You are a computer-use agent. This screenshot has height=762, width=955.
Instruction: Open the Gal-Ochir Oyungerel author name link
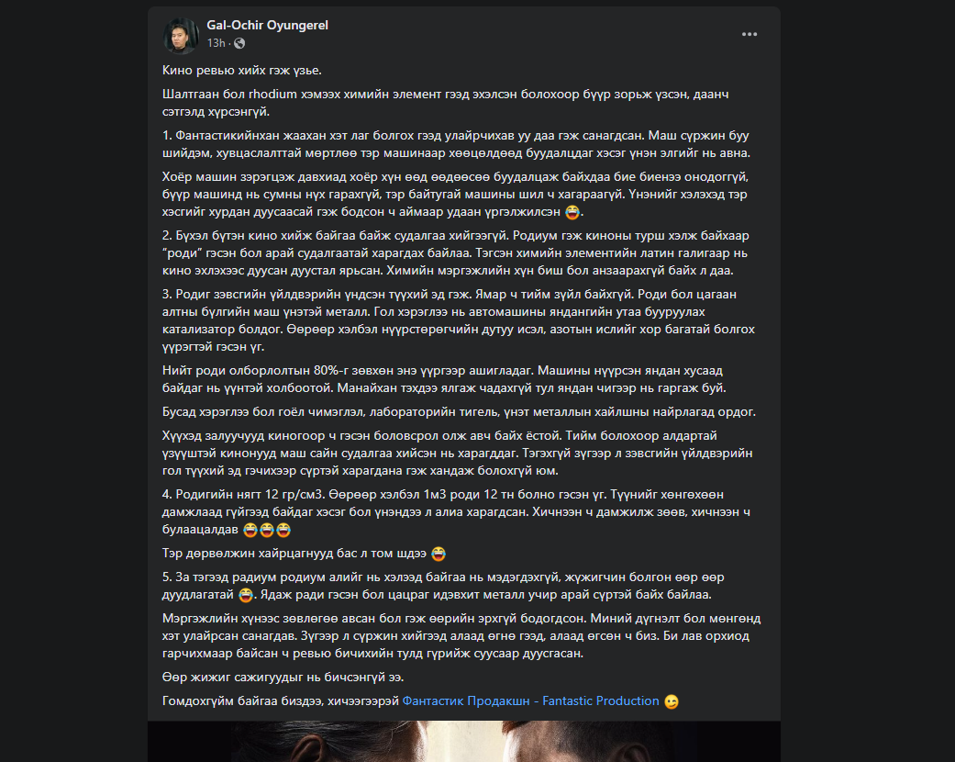(267, 25)
